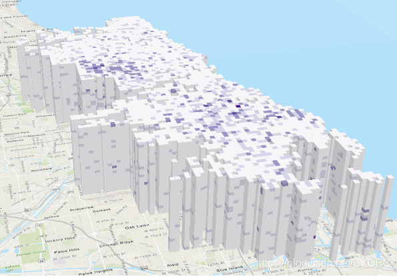This screenshot has width=397, height=276.
Task: Select the Melrose Park label
Action: tap(17, 133)
